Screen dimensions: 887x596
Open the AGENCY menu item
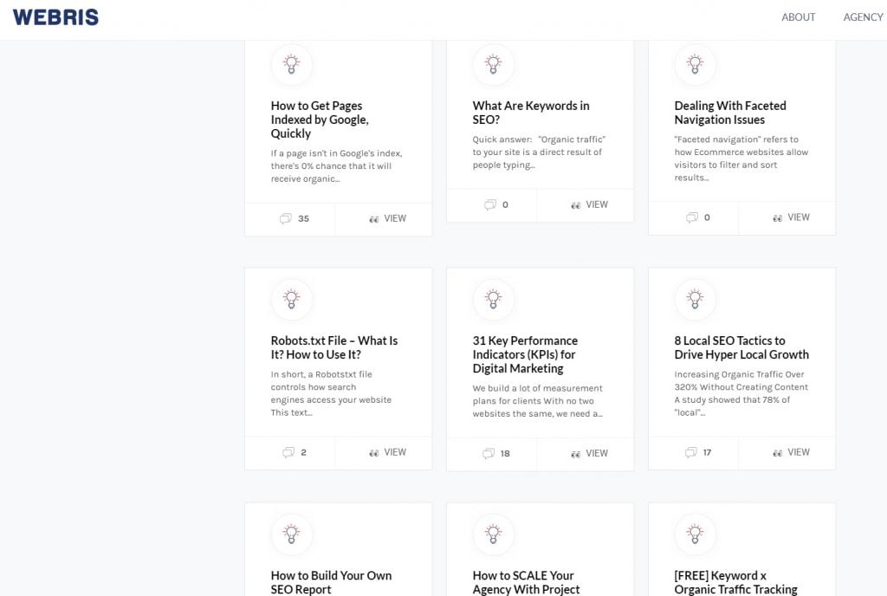[863, 17]
